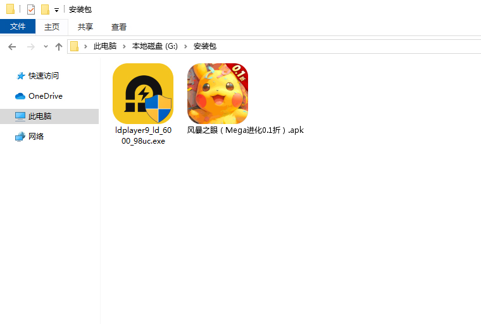Click the Back navigation arrow

(x=12, y=46)
